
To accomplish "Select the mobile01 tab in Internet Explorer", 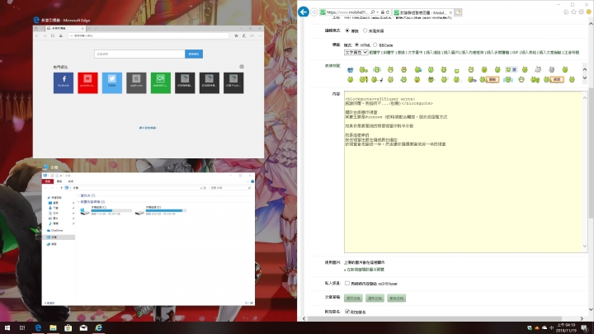I will 422,12.
